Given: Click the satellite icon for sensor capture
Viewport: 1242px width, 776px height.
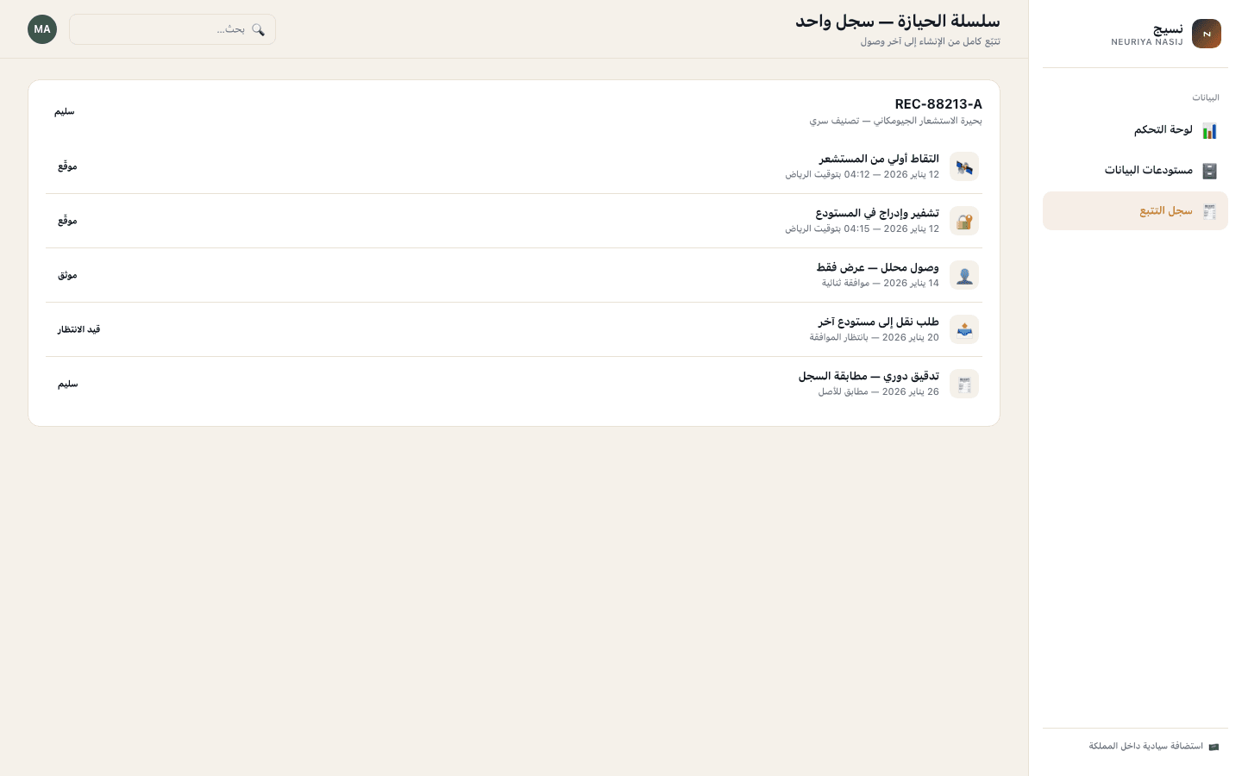Looking at the screenshot, I should coord(964,166).
